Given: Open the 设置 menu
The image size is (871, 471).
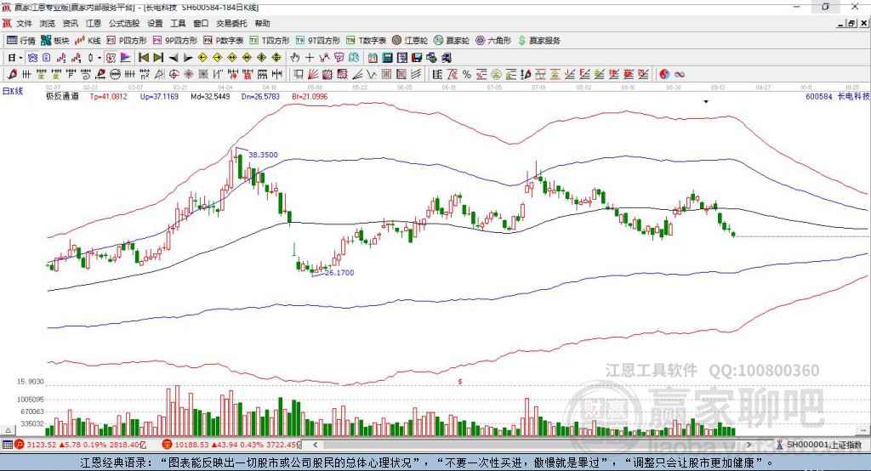Looking at the screenshot, I should [x=155, y=23].
